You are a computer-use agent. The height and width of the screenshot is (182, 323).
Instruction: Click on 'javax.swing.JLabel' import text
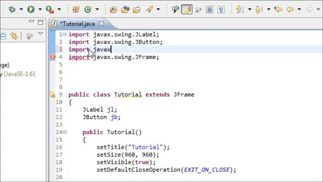[124, 34]
